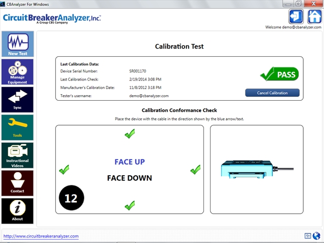Click the right green checkmark
Screen dimensions: 324x243
pos(195,170)
